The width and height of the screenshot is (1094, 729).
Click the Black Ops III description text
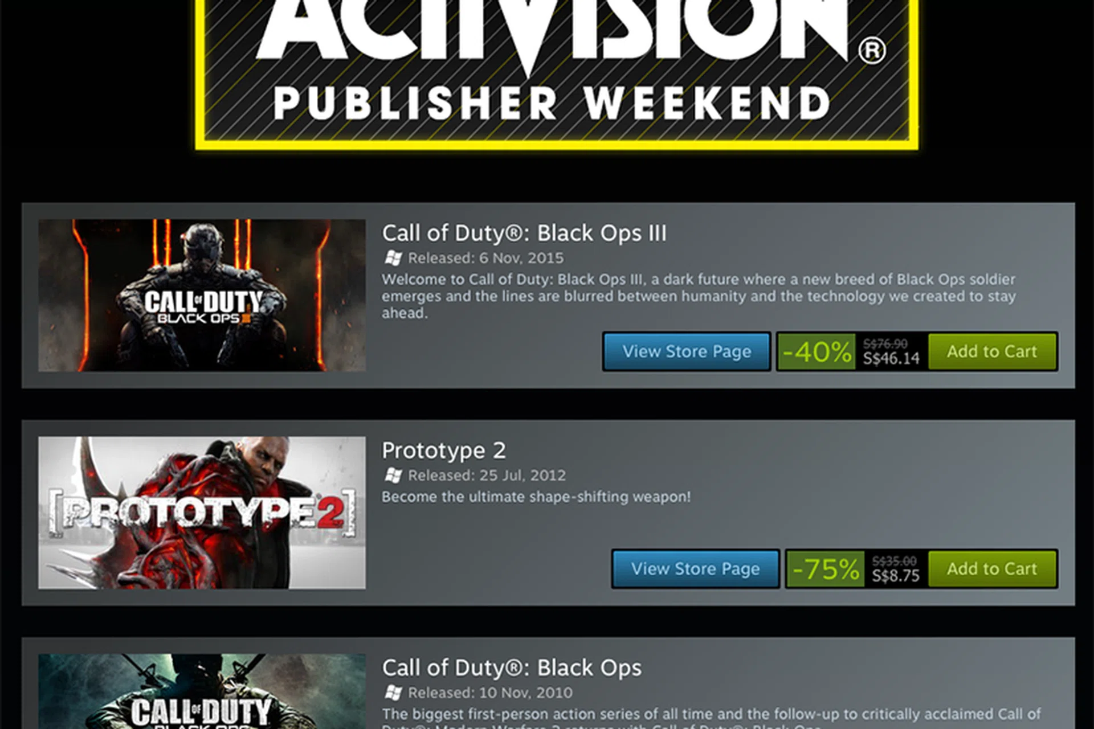click(x=699, y=296)
